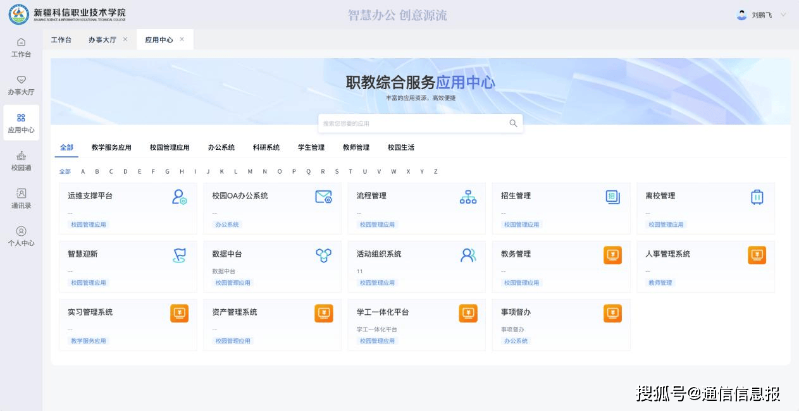Go to 个人中心 in the sidebar

pos(21,236)
